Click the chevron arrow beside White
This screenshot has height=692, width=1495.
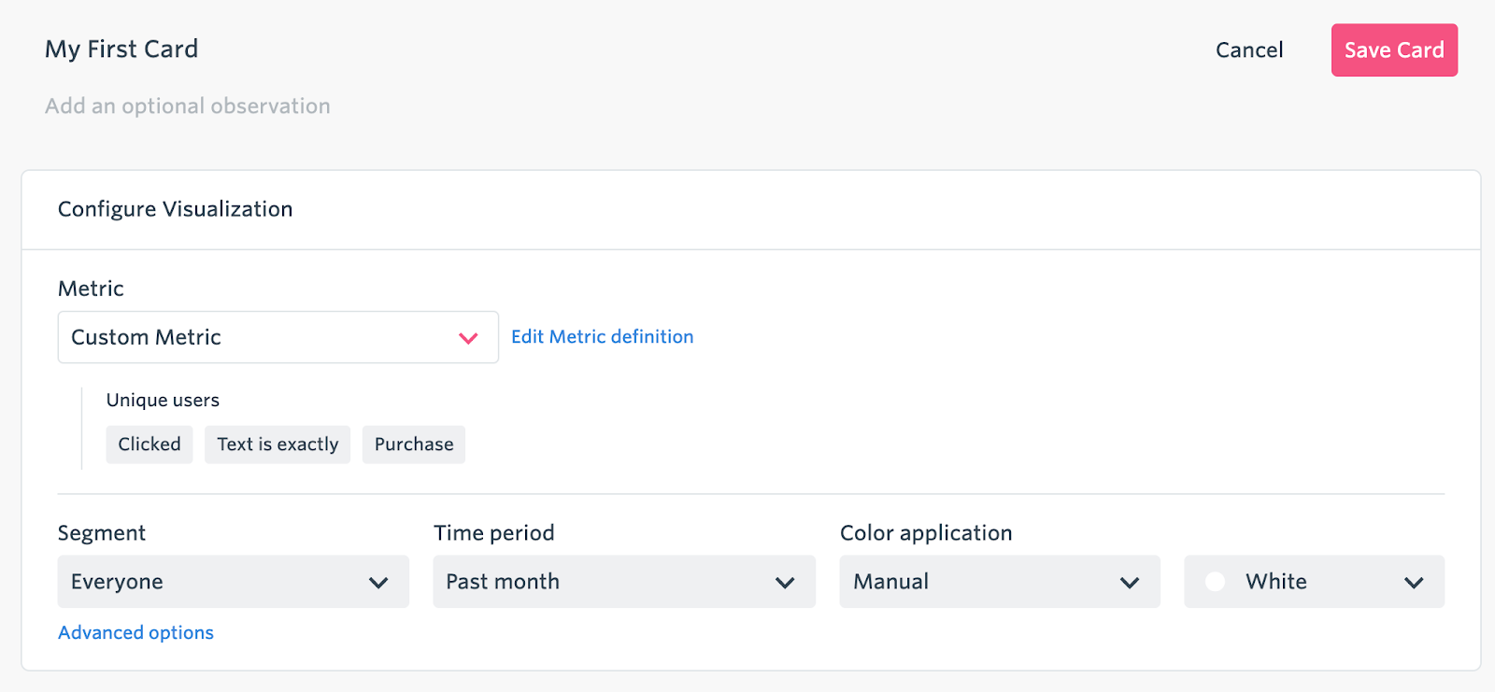tap(1414, 583)
